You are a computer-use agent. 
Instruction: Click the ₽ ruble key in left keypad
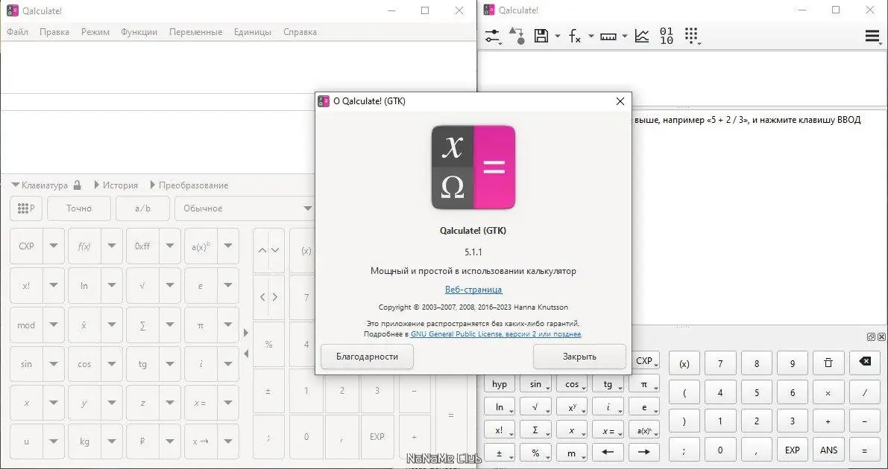tap(142, 442)
